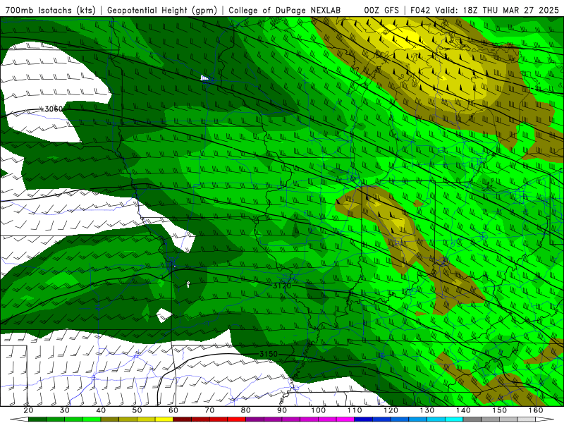564x423 pixels.
Task: Click the 3060 height contour label
Action: click(54, 109)
